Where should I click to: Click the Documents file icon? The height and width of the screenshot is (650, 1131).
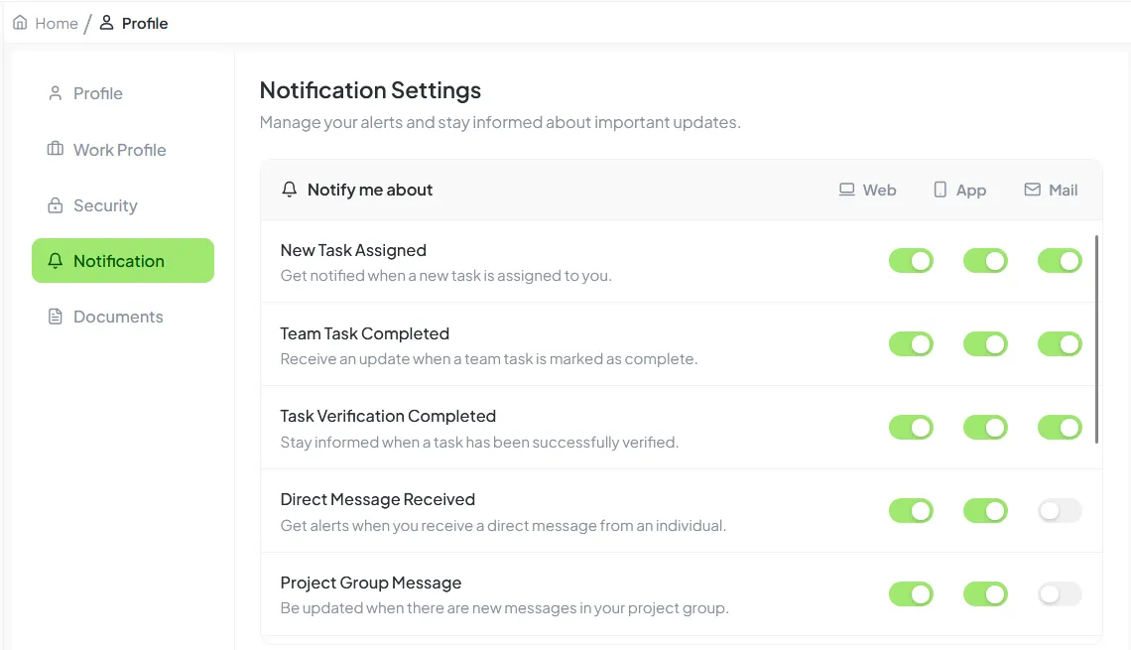56,316
